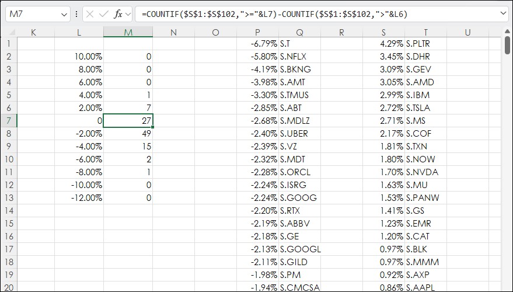The width and height of the screenshot is (513, 292).
Task: Select row 20 header
Action: (9, 287)
